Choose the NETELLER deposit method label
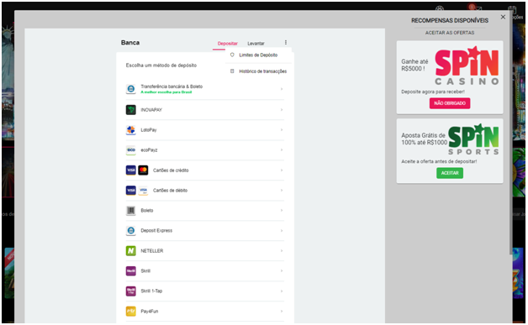Image resolution: width=528 pixels, height=325 pixels. tap(152, 250)
